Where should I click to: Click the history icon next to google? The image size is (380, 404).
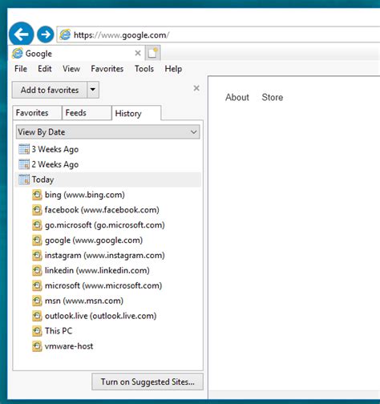click(37, 240)
